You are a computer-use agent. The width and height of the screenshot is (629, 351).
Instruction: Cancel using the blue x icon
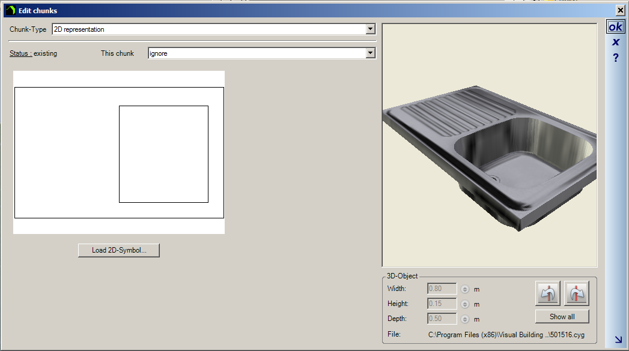616,42
